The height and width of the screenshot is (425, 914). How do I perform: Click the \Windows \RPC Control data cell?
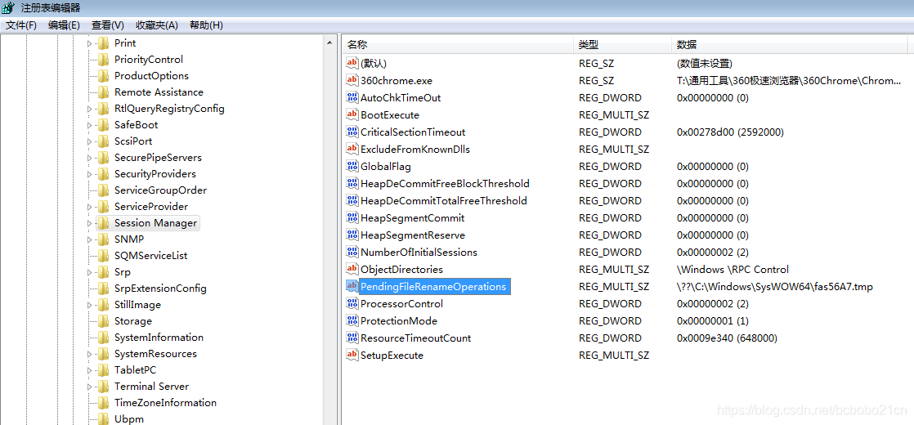733,270
